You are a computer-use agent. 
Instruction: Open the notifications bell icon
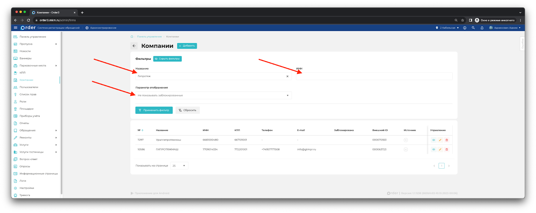482,28
